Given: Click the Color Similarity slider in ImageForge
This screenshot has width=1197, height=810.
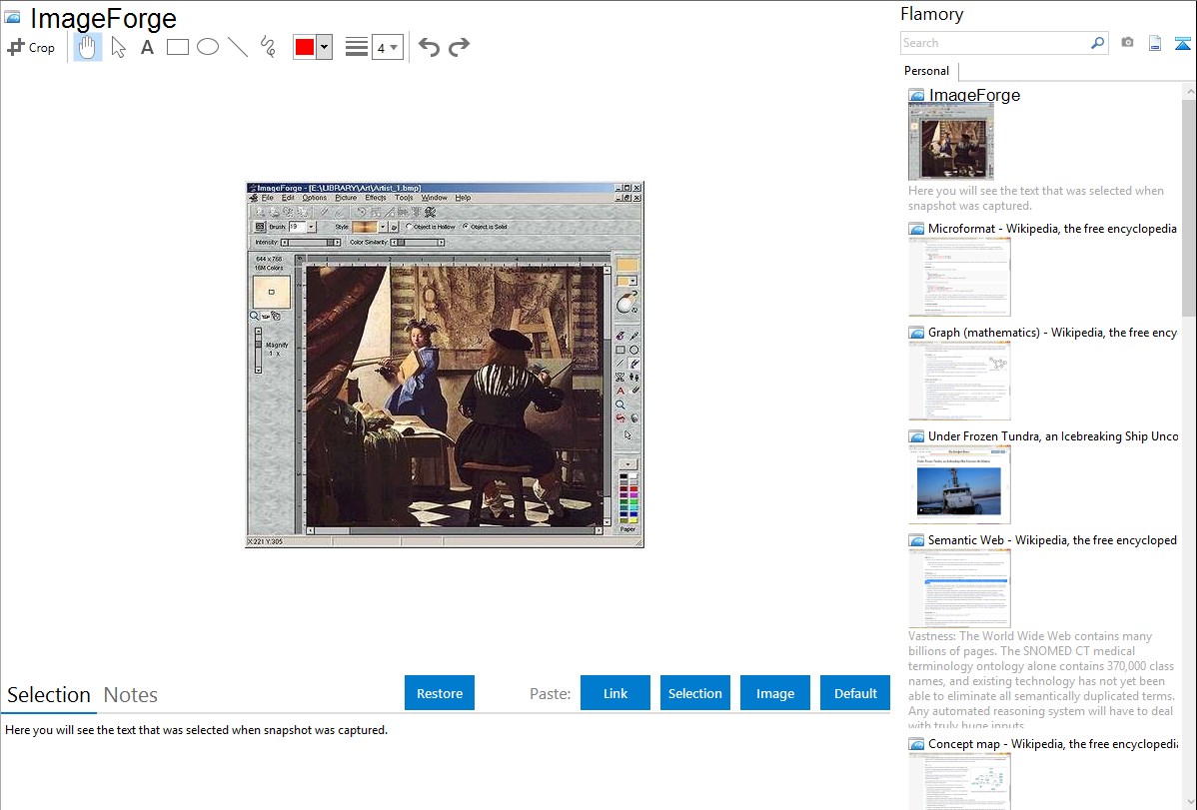Looking at the screenshot, I should pyautogui.click(x=417, y=243).
